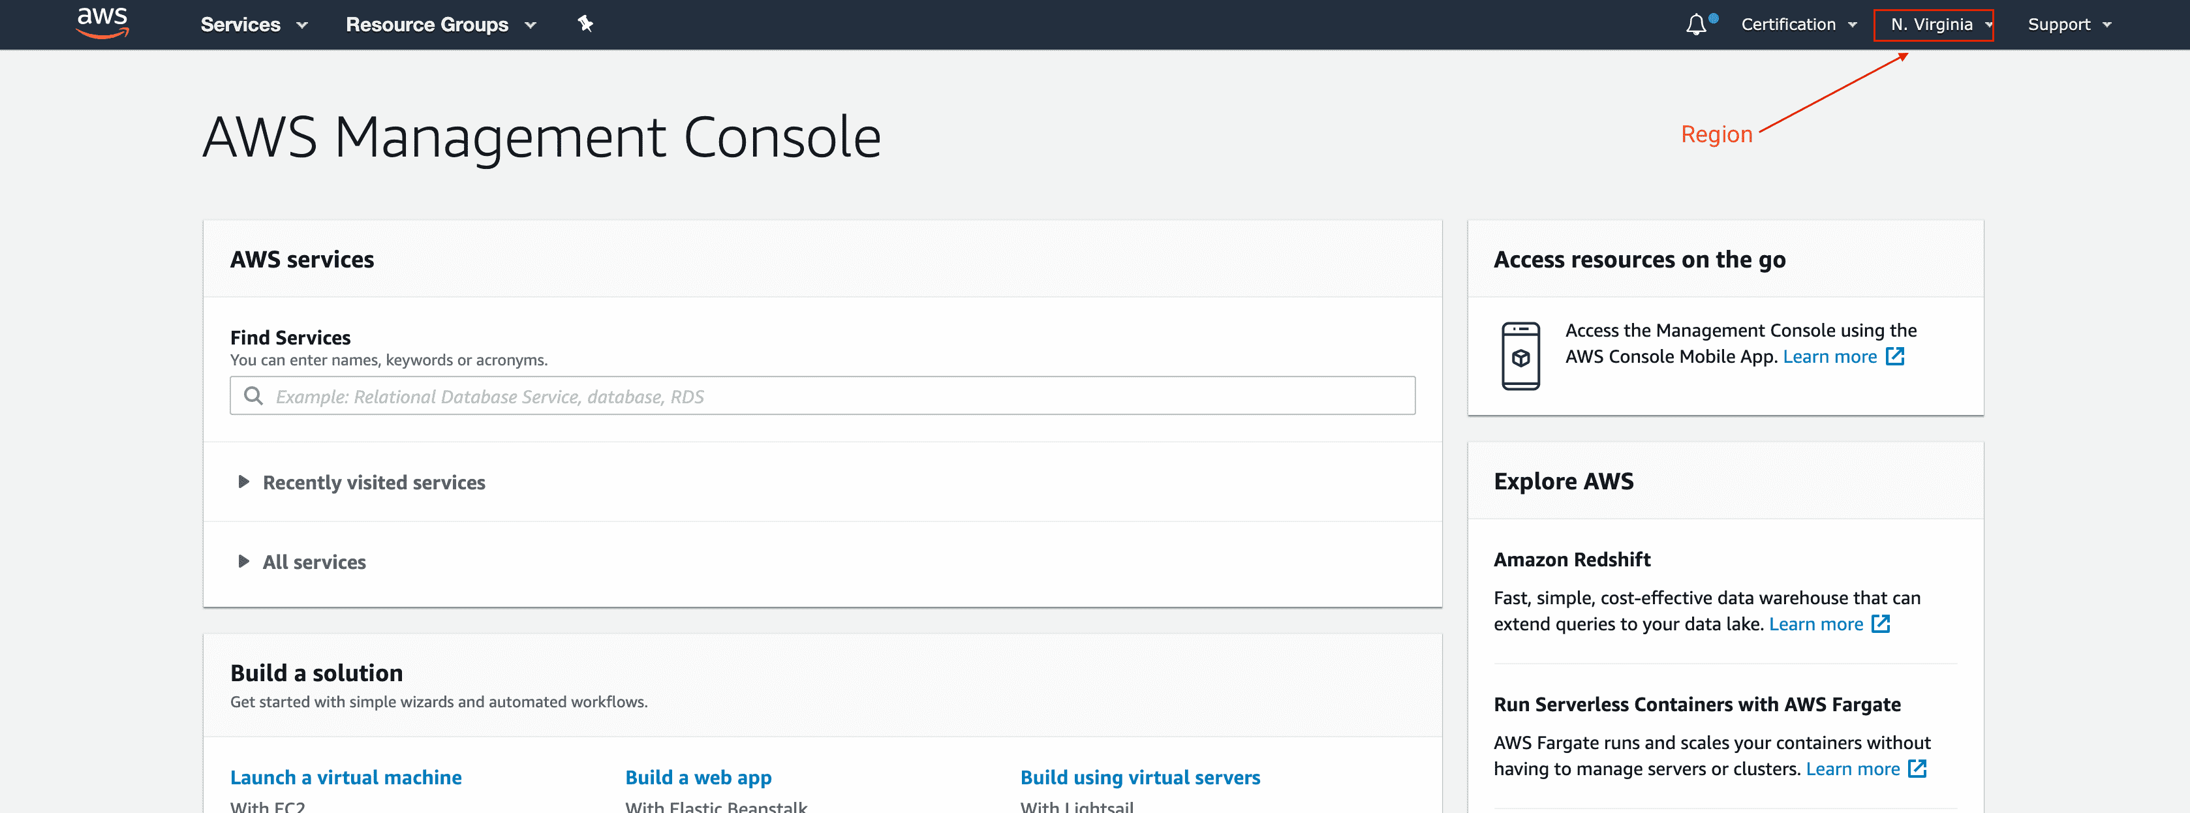The image size is (2190, 813).
Task: Open the Services dropdown menu
Action: click(253, 25)
